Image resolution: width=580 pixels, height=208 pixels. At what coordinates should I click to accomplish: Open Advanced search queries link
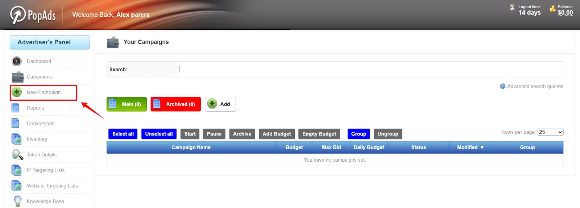click(535, 86)
